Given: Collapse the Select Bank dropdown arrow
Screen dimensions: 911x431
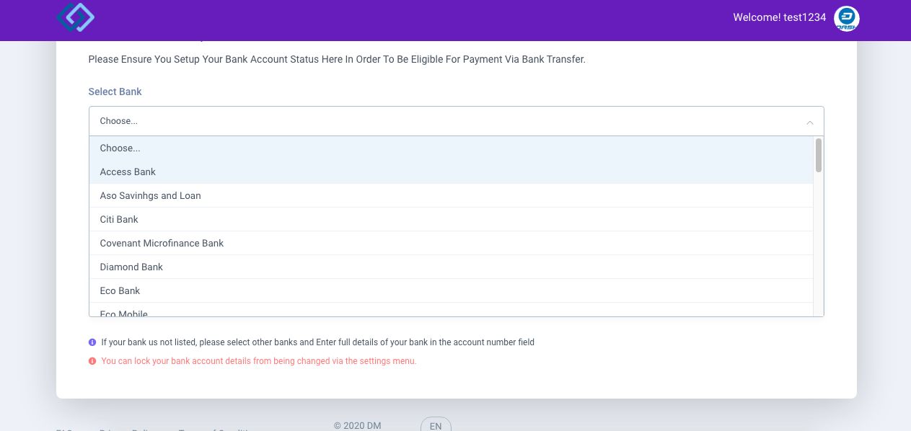Looking at the screenshot, I should (x=809, y=122).
